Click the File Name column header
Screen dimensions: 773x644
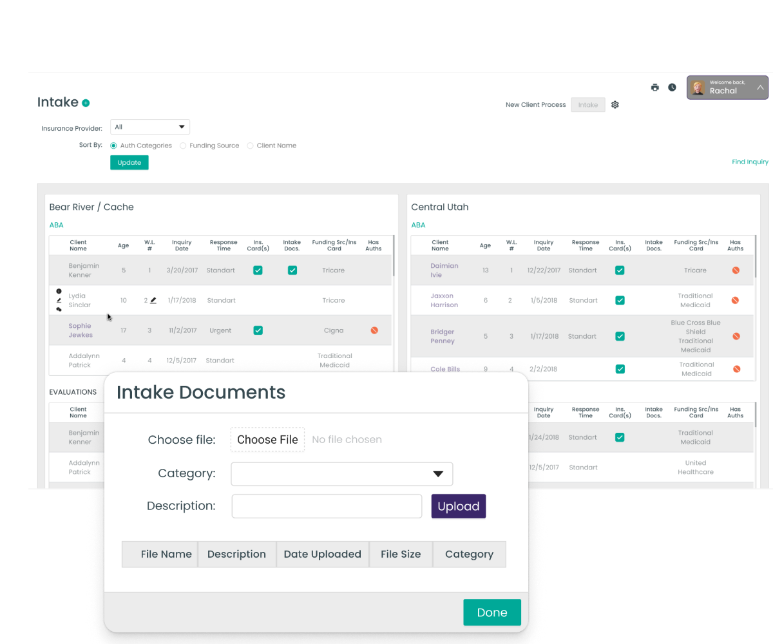click(x=166, y=554)
